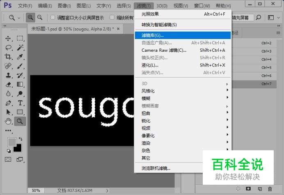
Task: Change the screen mode
Action: click(20, 159)
